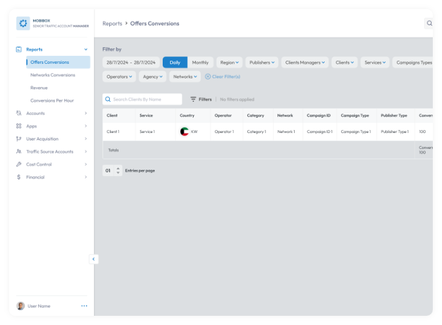This screenshot has height=325, width=442.
Task: Open the Clients filter dropdown
Action: tap(344, 63)
